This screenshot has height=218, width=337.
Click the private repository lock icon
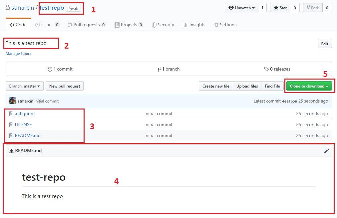tap(8, 8)
